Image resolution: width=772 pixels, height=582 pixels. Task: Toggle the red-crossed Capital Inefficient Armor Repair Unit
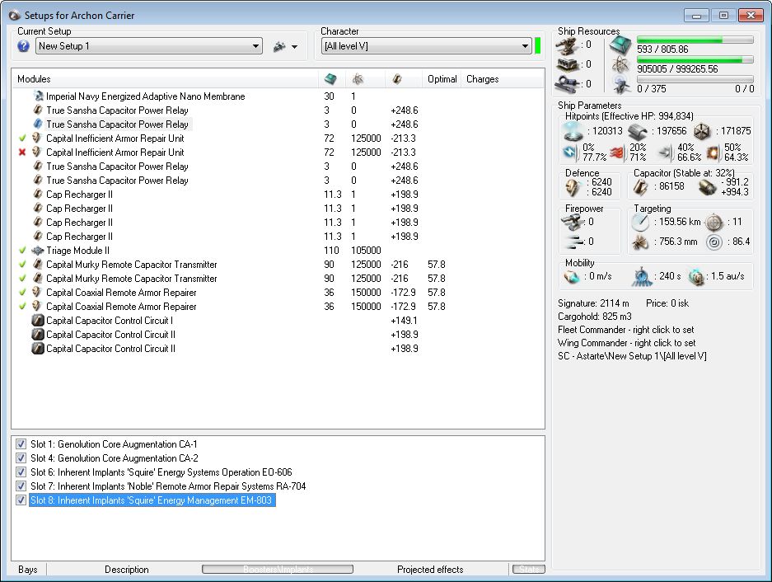pyautogui.click(x=22, y=153)
